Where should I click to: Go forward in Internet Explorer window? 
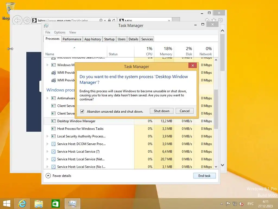pos(27,20)
